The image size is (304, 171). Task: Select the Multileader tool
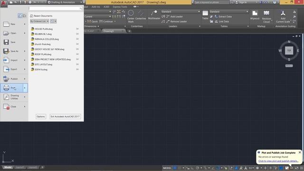[154, 15]
